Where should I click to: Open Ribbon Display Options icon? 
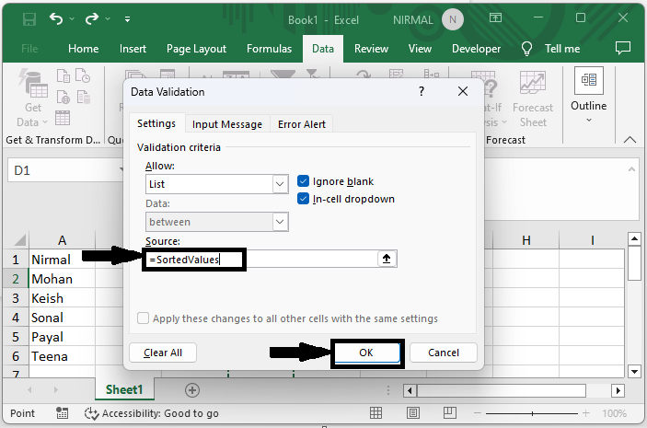point(495,17)
